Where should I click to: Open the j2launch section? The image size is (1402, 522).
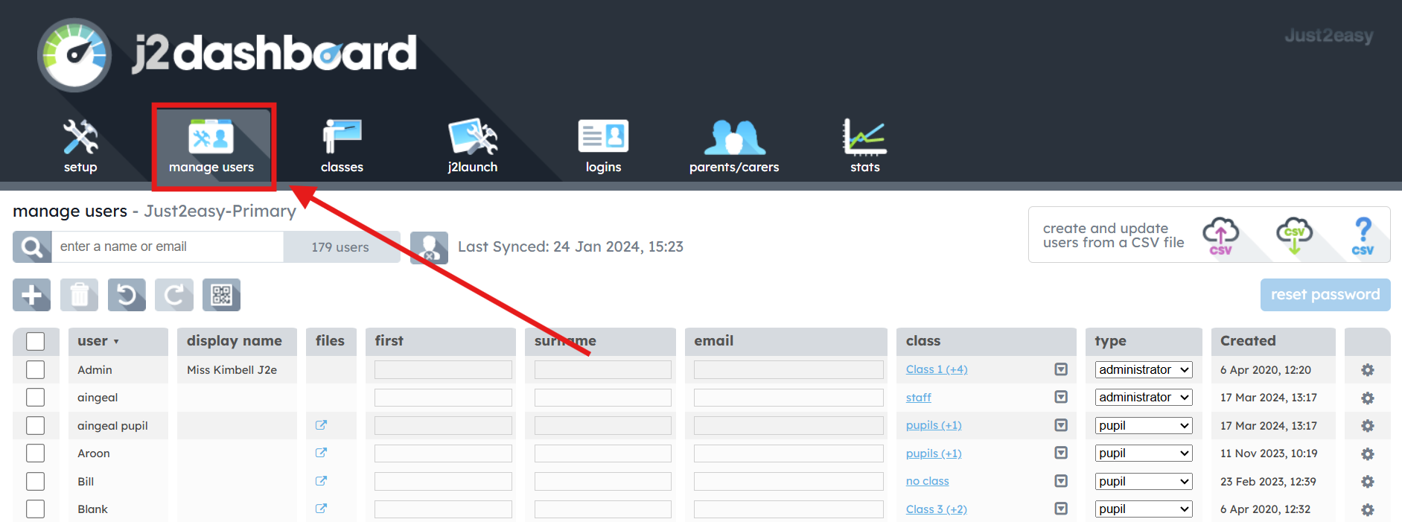(473, 146)
